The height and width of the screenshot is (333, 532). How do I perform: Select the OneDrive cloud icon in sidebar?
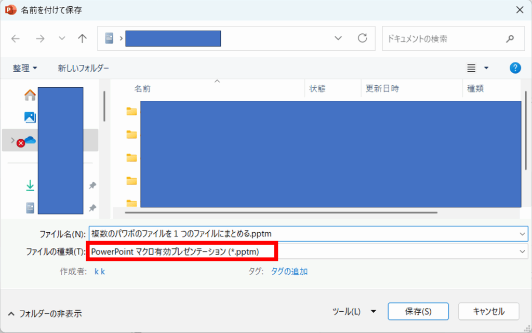click(30, 140)
